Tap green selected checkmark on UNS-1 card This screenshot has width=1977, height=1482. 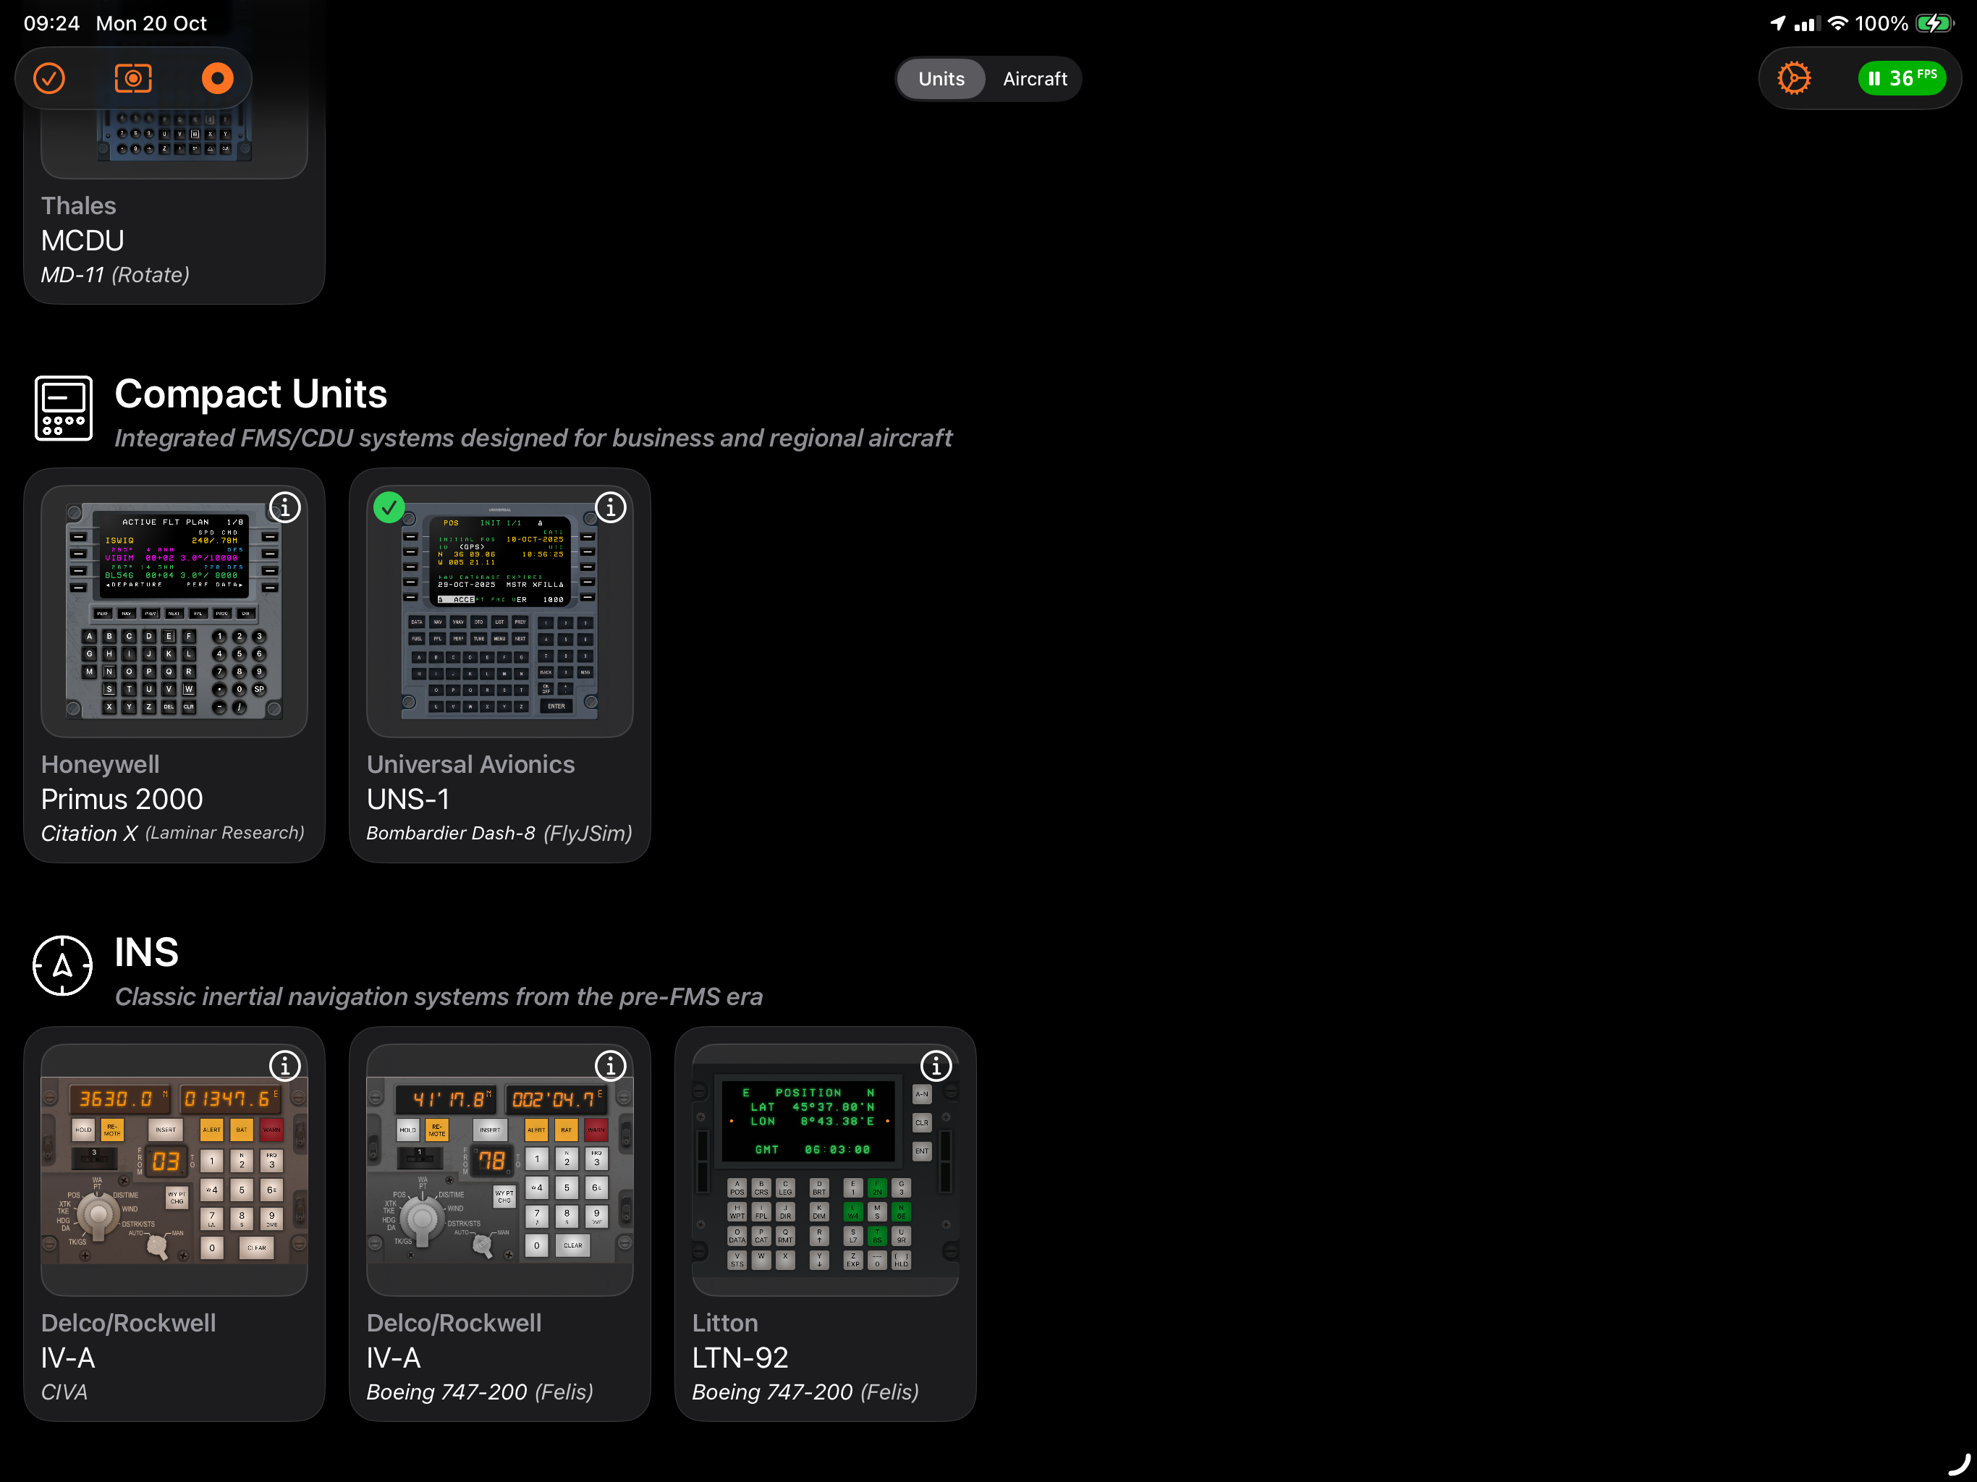click(389, 508)
